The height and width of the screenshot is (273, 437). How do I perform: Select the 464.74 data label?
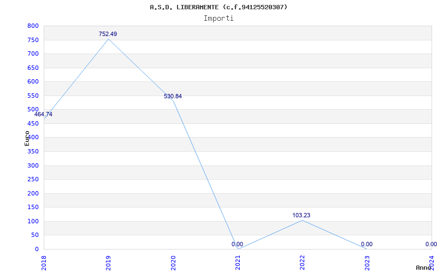tap(43, 114)
